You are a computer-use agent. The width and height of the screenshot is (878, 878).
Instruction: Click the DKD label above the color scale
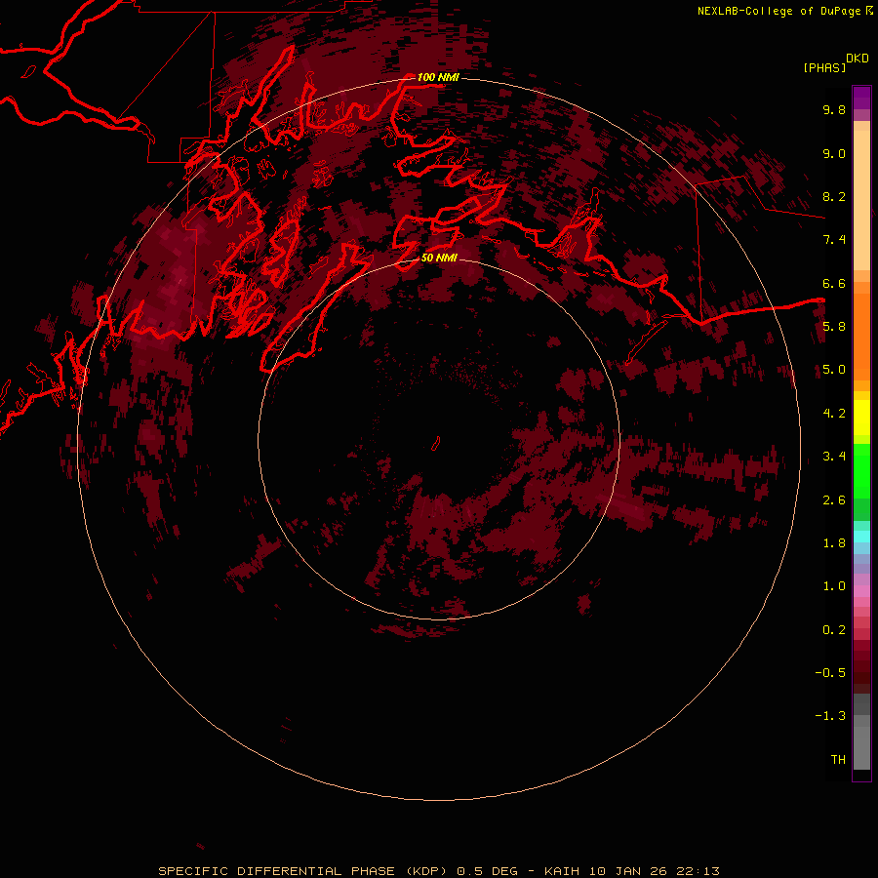point(858,59)
